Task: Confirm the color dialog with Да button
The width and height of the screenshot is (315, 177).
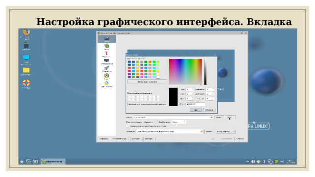Action: point(196,110)
